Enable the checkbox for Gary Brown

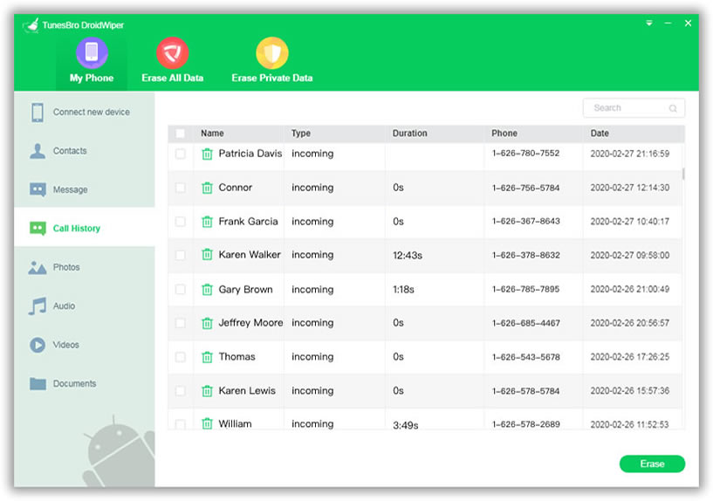[181, 289]
